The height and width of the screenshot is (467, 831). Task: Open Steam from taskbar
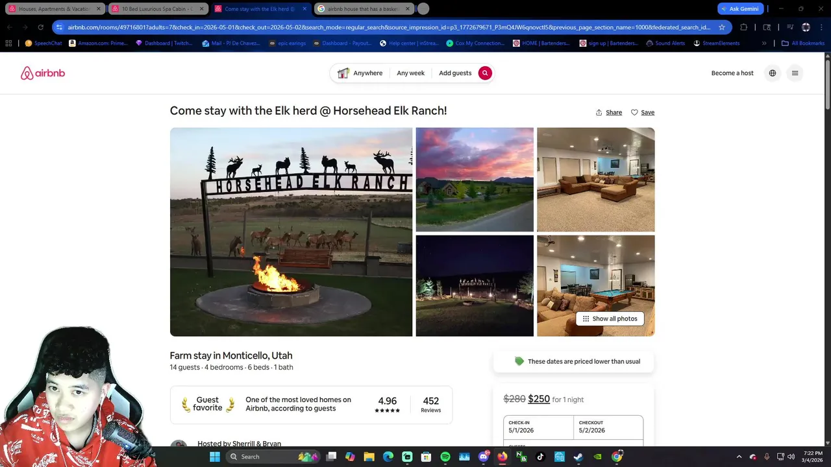578,457
